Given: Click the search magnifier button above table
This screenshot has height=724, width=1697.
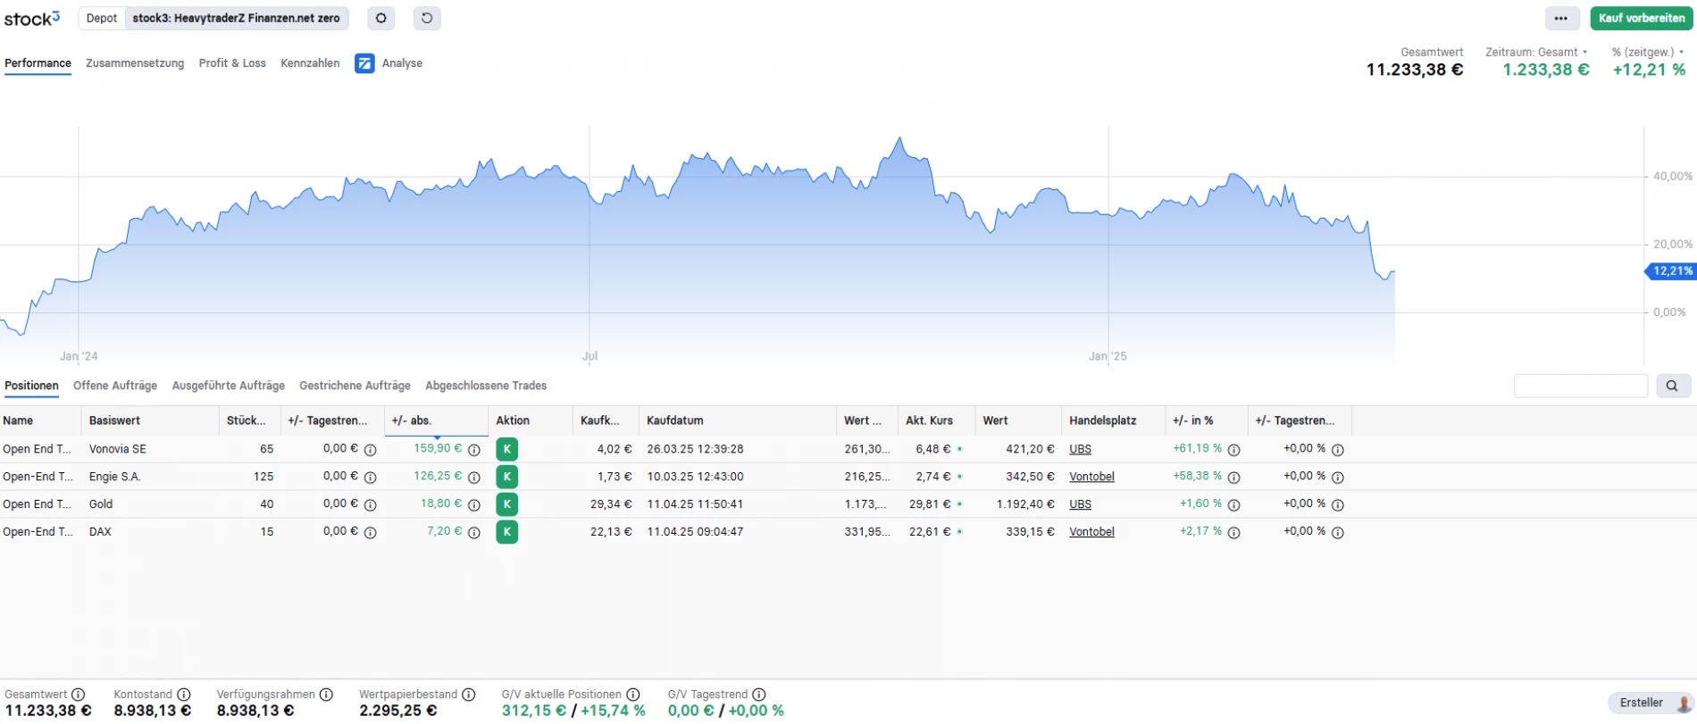Looking at the screenshot, I should pos(1672,386).
